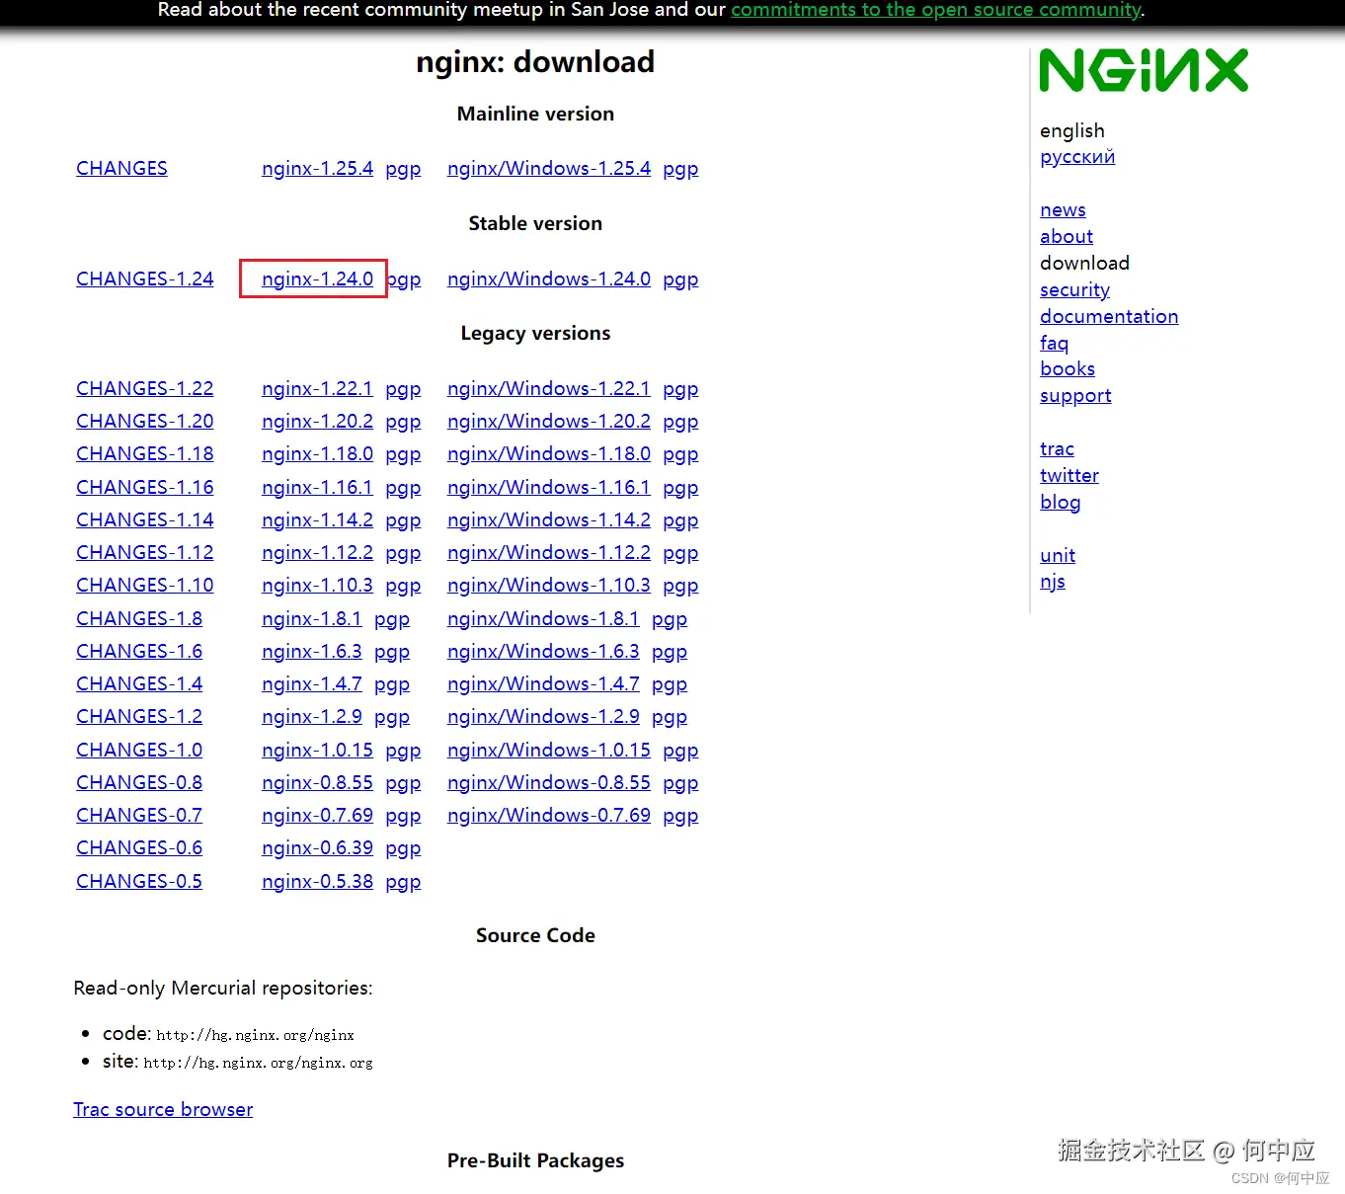Download nginx/Windows-1.4.7 build
This screenshot has width=1345, height=1194.
[543, 684]
